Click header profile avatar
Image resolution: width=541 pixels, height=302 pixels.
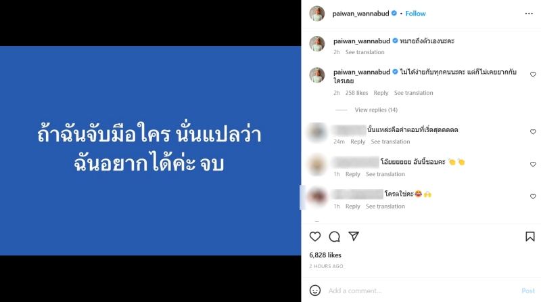point(316,14)
